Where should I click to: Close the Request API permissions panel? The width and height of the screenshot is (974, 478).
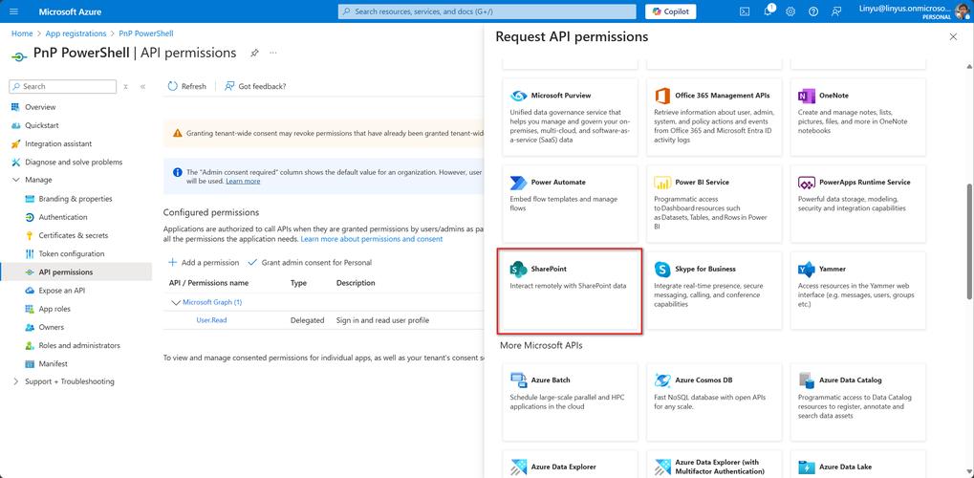click(953, 37)
